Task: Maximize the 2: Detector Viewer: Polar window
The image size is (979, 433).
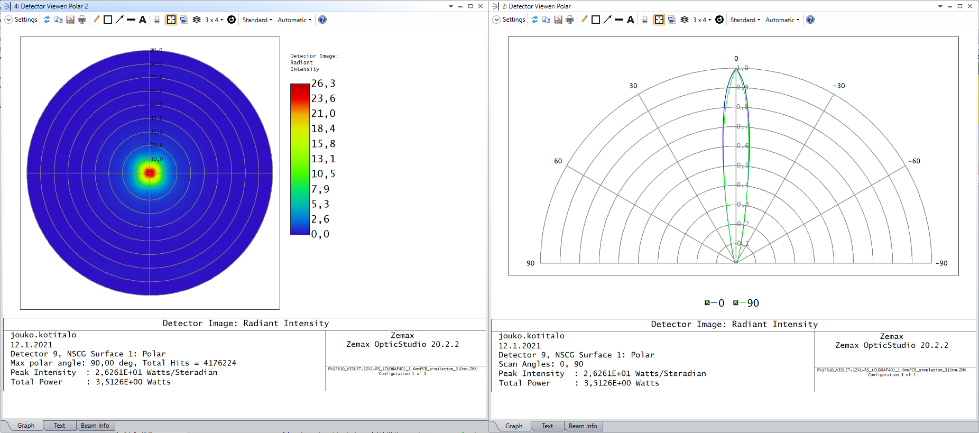Action: [960, 6]
